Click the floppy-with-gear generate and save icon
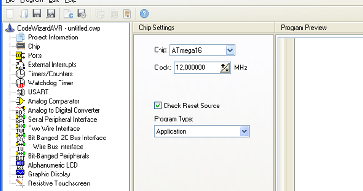The image size is (363, 191). (82, 14)
